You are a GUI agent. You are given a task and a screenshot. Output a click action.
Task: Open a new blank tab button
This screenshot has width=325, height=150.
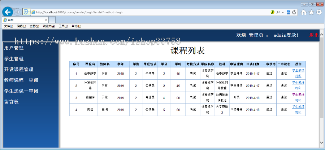click(x=52, y=20)
